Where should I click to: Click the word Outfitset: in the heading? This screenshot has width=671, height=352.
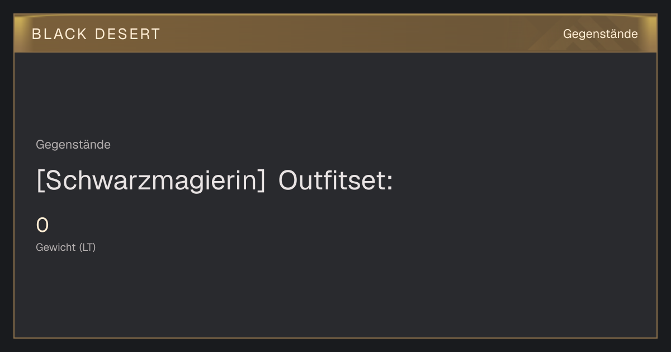[335, 181]
